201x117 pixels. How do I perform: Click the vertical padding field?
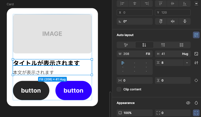coord(173,80)
